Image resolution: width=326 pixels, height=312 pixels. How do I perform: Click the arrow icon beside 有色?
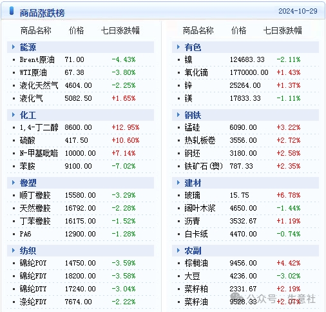(178, 47)
